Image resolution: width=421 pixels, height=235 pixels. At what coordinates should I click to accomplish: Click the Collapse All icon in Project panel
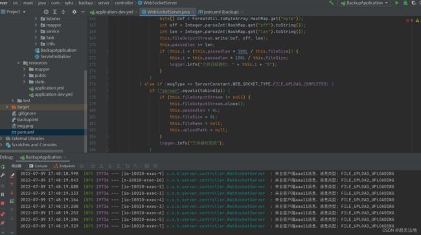pos(63,12)
